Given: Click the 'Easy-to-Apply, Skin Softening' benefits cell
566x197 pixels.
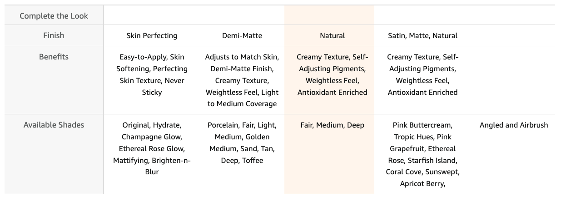Looking at the screenshot, I should 152,75.
